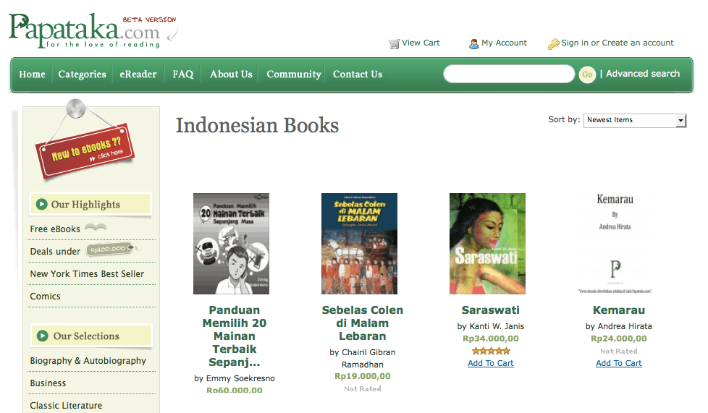Click author text 'by Chairil Gibran Ramadhan'

[x=363, y=358]
